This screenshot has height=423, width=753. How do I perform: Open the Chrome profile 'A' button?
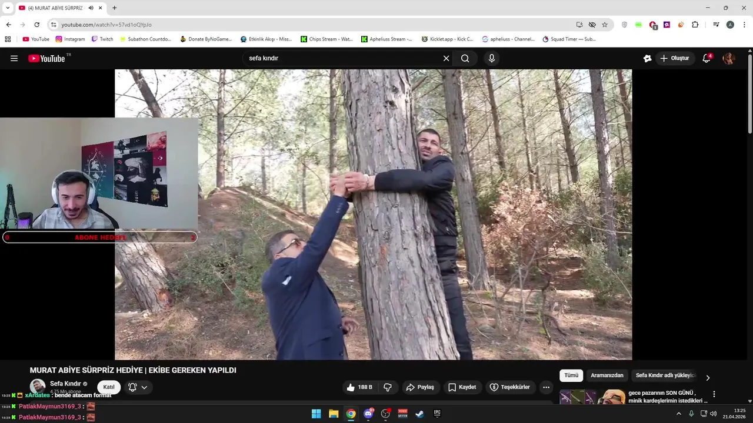click(x=730, y=25)
